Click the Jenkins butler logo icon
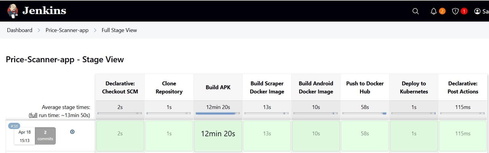489x153 pixels. click(12, 11)
